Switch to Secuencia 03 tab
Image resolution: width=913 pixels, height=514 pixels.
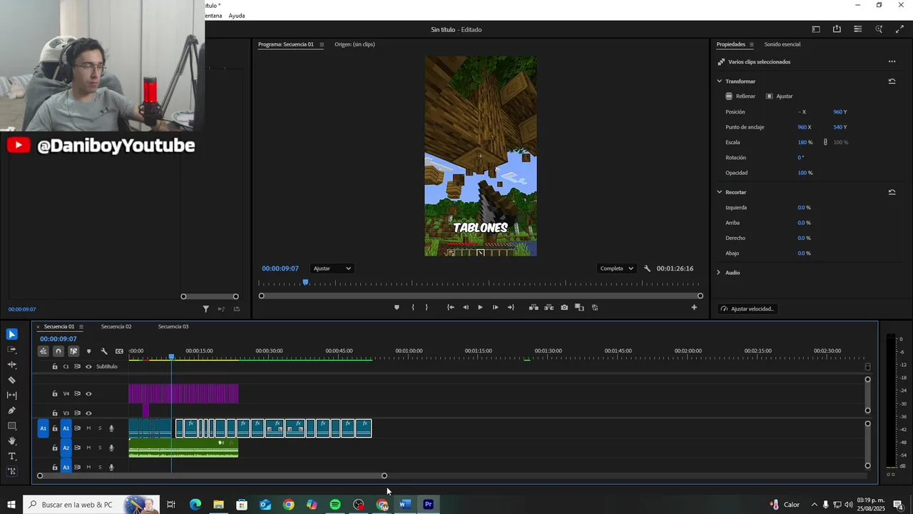click(x=173, y=327)
